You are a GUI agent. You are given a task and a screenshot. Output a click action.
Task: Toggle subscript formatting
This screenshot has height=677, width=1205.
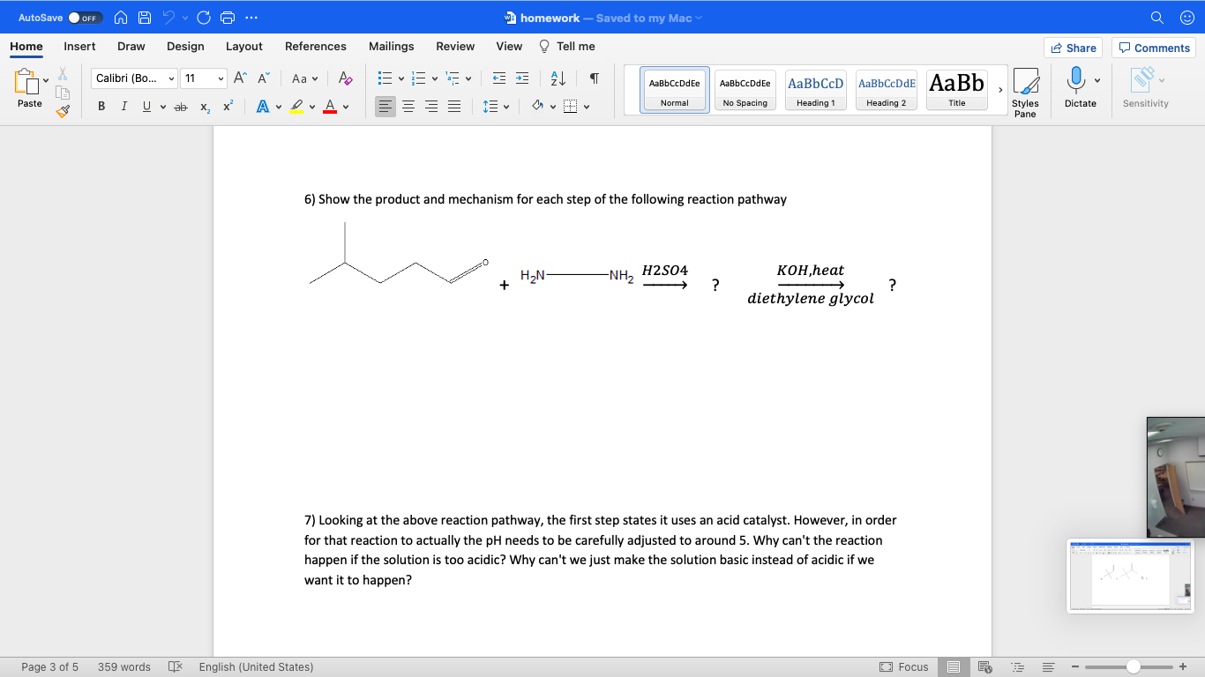pyautogui.click(x=205, y=107)
